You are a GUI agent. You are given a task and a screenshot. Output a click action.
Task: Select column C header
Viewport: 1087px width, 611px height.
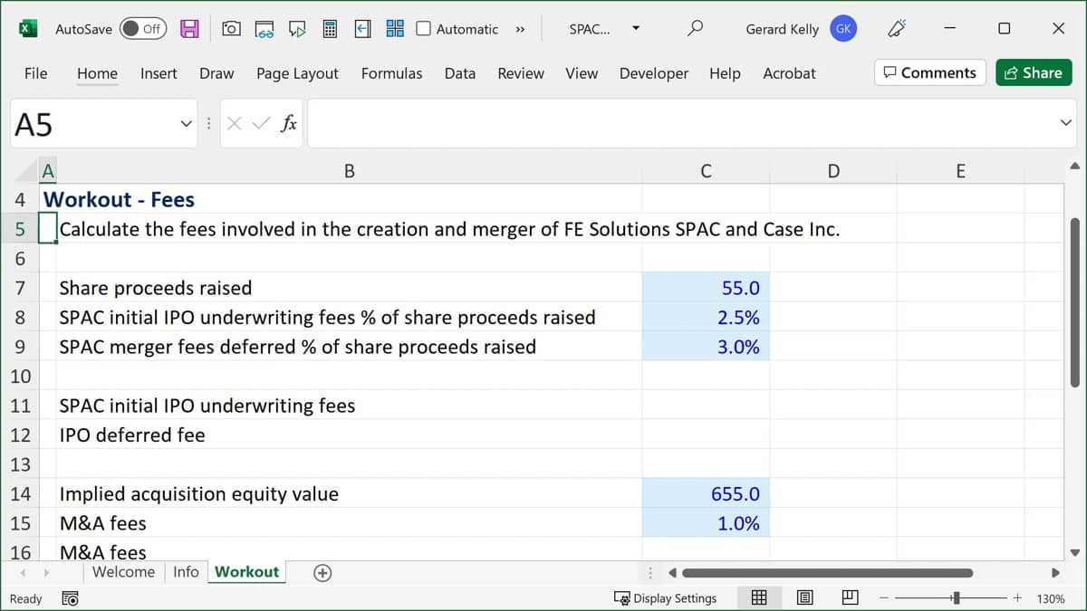(x=706, y=170)
